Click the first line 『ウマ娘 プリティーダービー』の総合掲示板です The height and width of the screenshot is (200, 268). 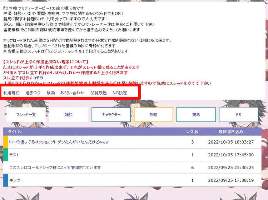(x=43, y=8)
